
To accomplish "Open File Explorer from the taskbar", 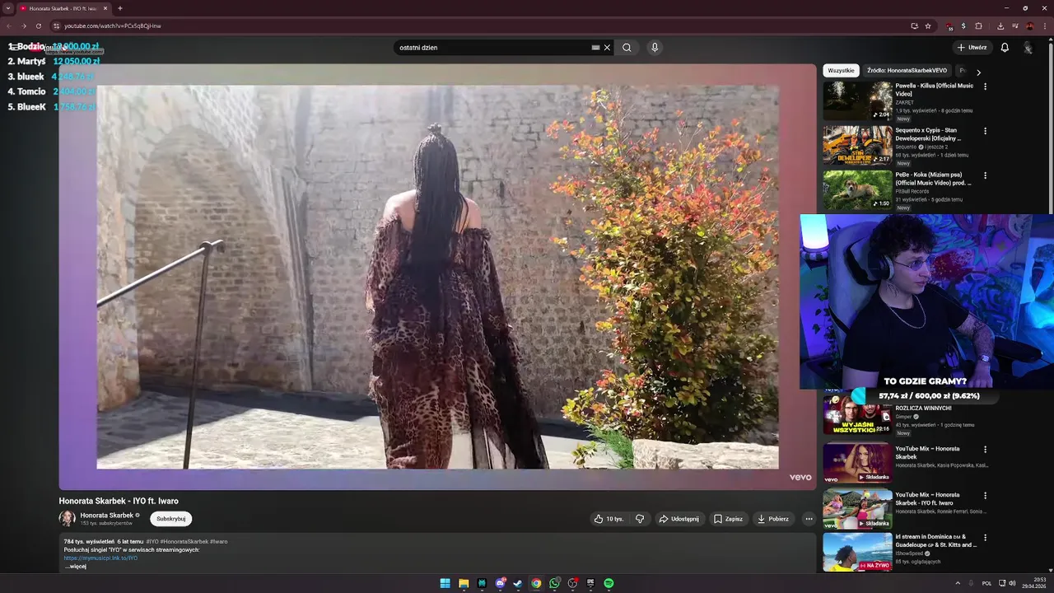I will [464, 583].
